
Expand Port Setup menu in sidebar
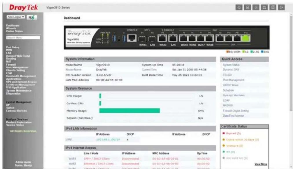point(12,47)
